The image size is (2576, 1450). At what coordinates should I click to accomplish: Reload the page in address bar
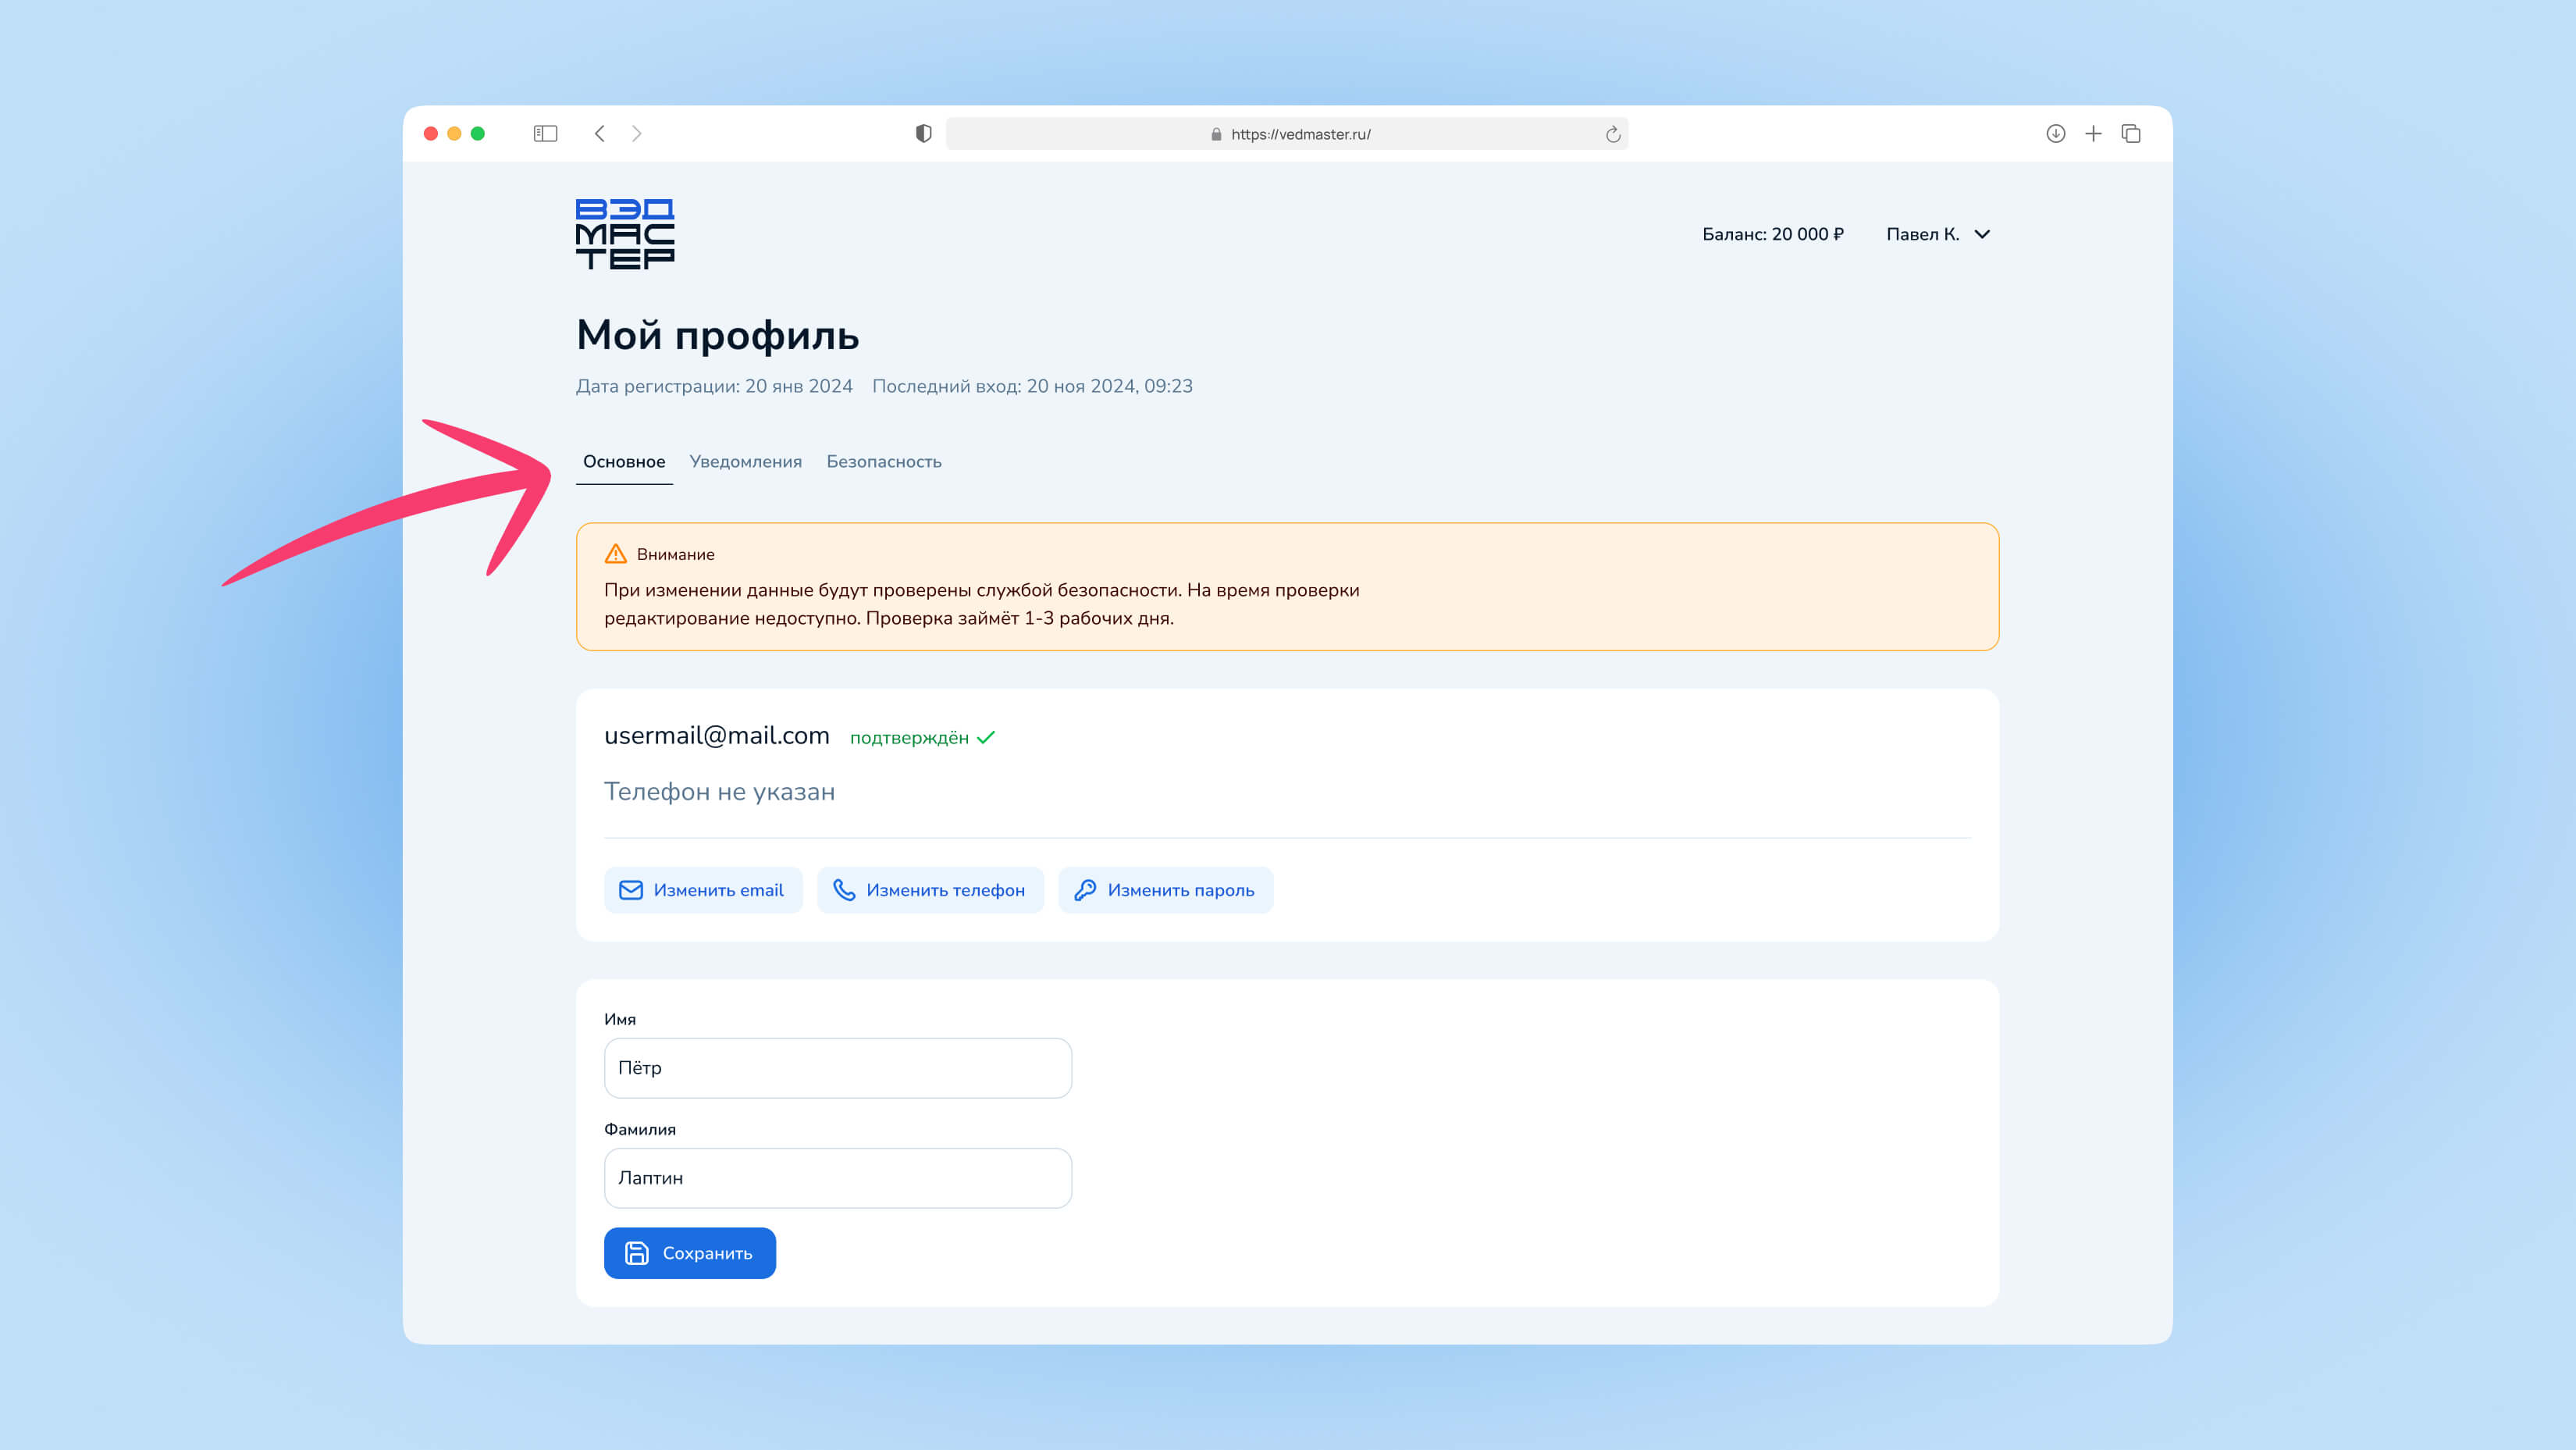1612,134
